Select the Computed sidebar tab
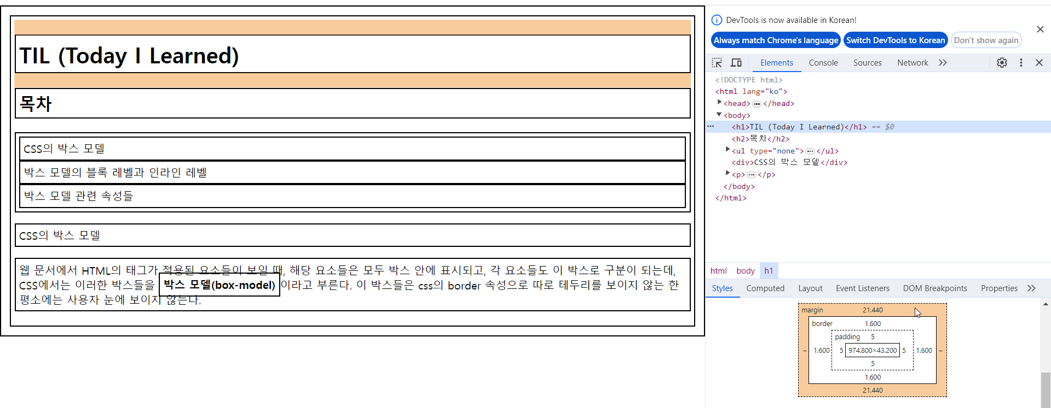1051x408 pixels. click(765, 288)
